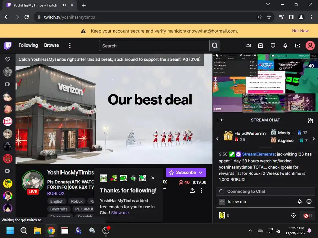
Task: Click the channel points balance icon
Action: point(222,215)
